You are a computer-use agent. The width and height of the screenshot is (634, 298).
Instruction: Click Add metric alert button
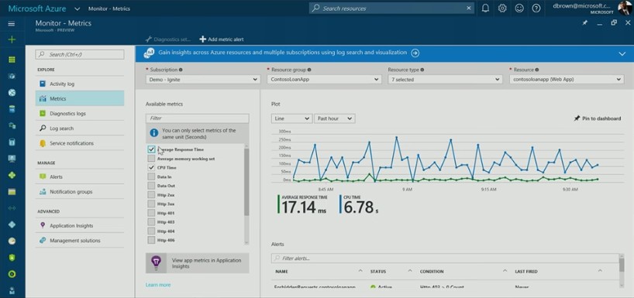click(221, 39)
